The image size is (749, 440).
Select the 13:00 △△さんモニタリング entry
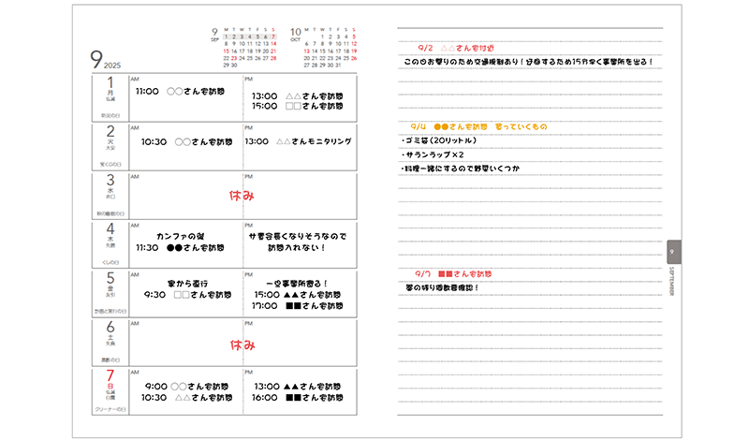point(298,141)
